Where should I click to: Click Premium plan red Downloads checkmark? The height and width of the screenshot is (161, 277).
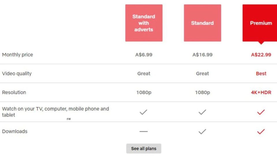pos(261,132)
